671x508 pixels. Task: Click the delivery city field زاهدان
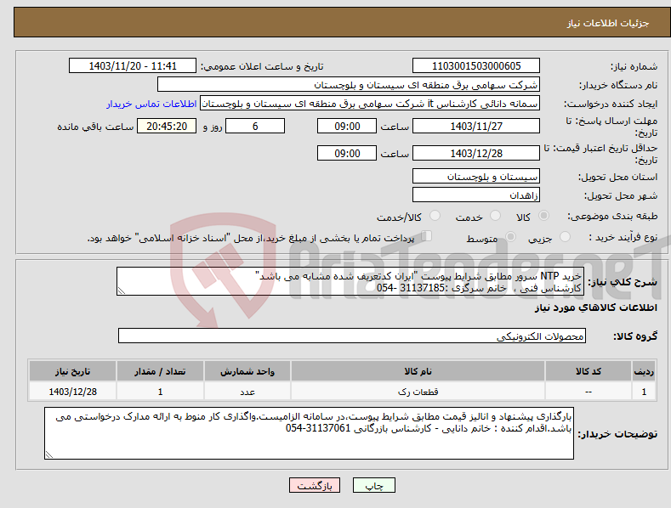click(x=476, y=195)
